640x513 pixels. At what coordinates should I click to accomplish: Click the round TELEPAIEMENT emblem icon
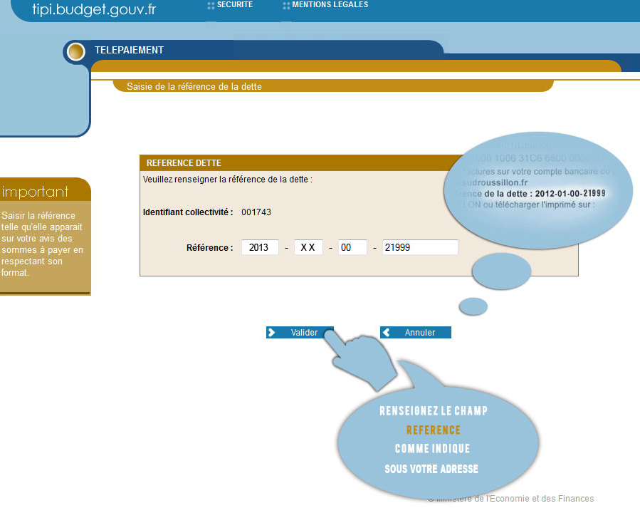pyautogui.click(x=75, y=51)
